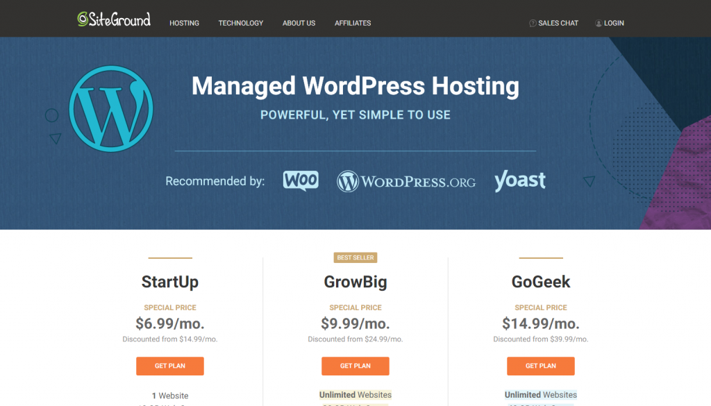Click the SiteGround logo in header
Image resolution: width=711 pixels, height=406 pixels.
114,19
